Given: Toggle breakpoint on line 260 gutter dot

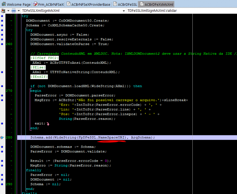Looking at the screenshot, I should tap(2, 44).
